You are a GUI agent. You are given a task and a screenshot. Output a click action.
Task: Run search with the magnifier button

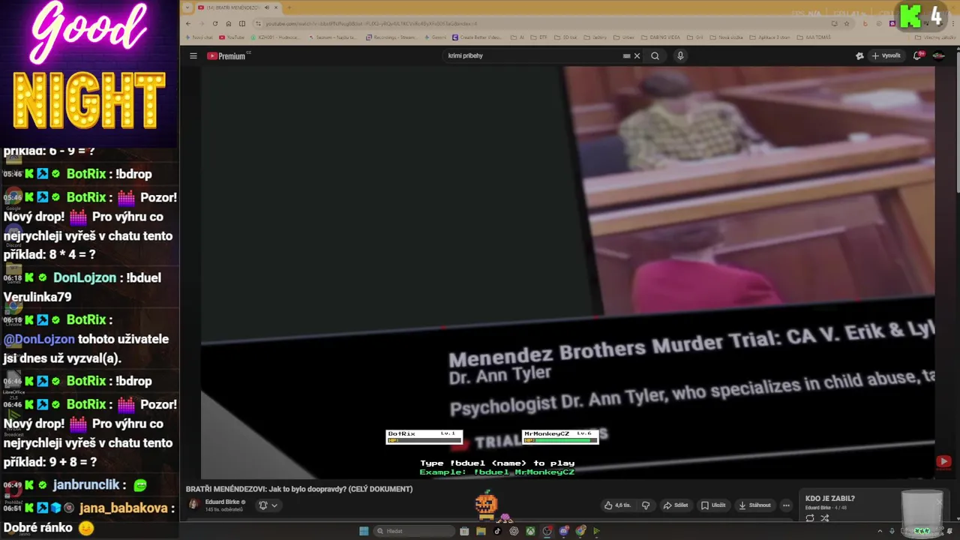point(655,55)
